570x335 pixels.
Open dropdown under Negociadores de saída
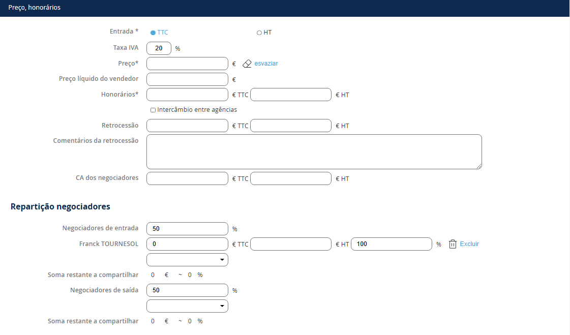(187, 306)
